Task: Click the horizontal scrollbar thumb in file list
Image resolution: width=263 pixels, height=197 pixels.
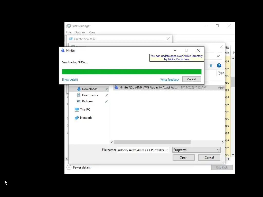Action: click(152, 142)
